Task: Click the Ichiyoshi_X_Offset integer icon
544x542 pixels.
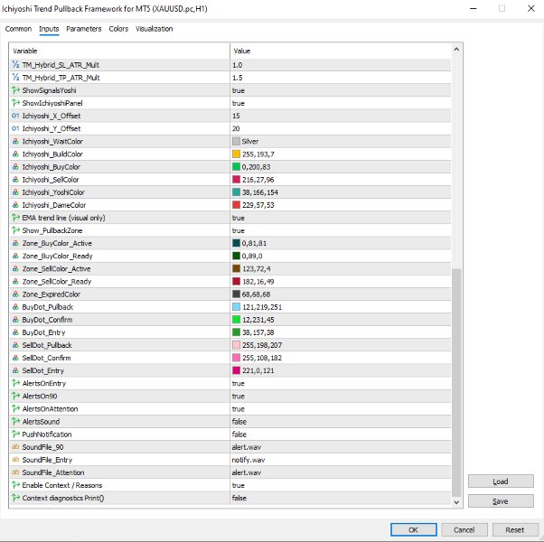Action: click(15, 116)
